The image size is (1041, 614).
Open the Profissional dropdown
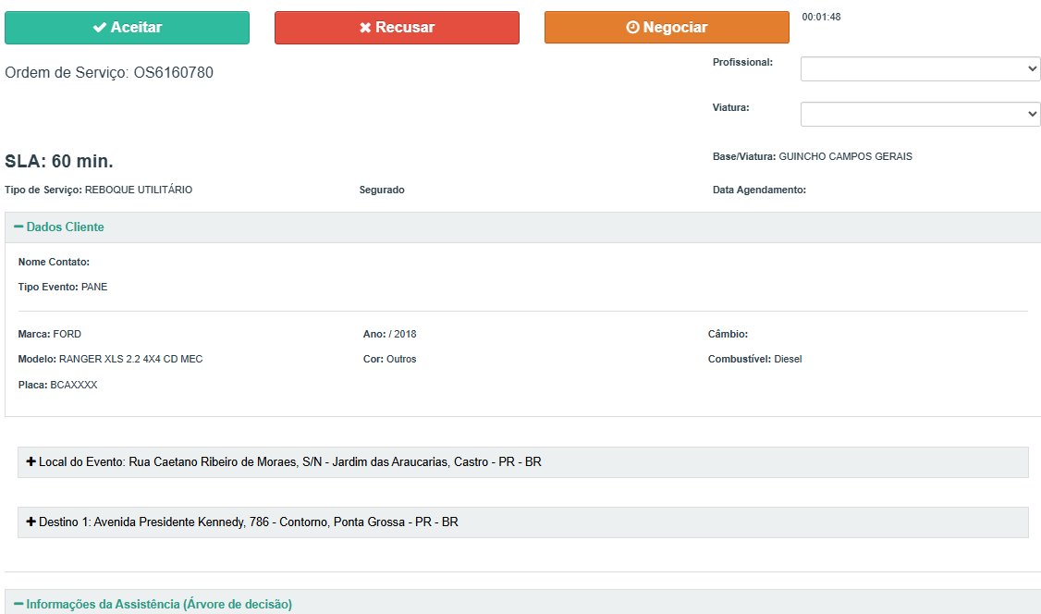click(920, 69)
